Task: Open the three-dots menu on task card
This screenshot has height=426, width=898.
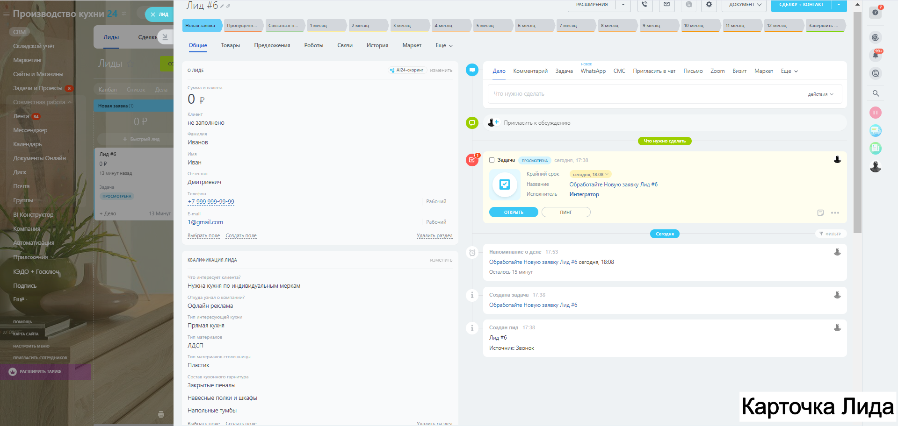Action: coord(835,213)
